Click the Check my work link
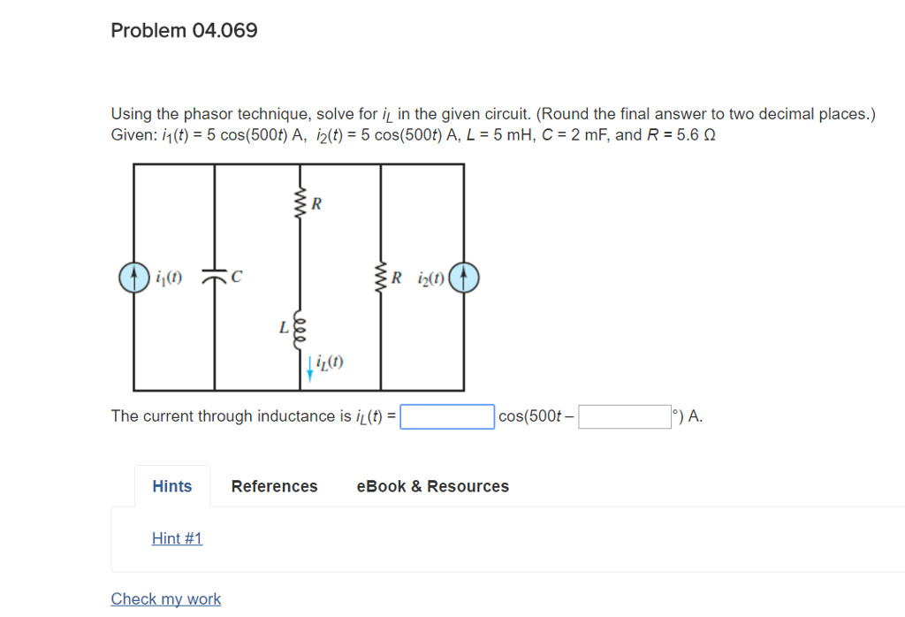This screenshot has width=905, height=617. tap(166, 598)
